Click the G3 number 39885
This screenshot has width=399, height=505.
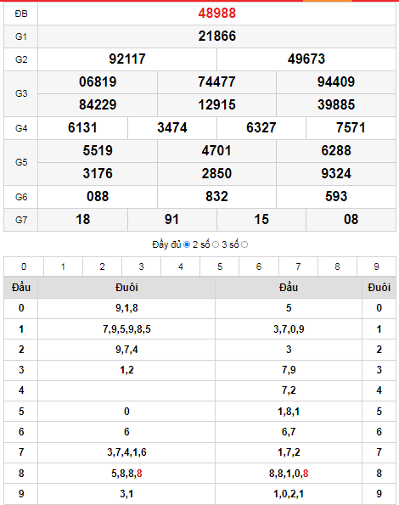tap(336, 104)
